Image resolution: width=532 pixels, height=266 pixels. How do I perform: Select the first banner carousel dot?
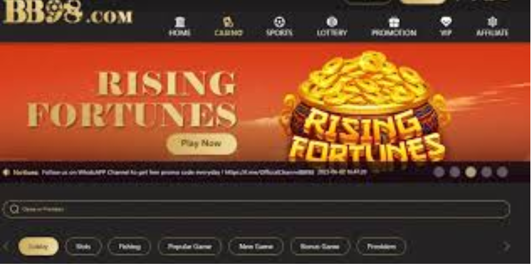[x=439, y=172]
